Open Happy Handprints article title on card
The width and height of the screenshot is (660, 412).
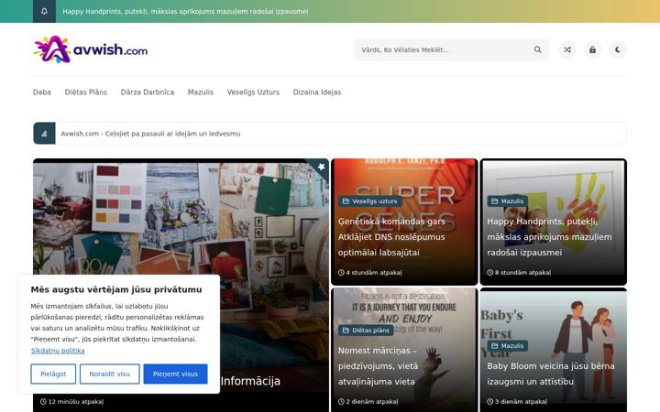[x=549, y=237]
